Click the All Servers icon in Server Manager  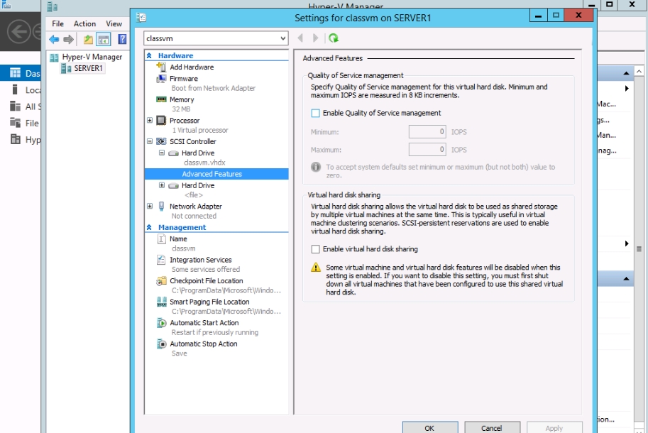15,106
